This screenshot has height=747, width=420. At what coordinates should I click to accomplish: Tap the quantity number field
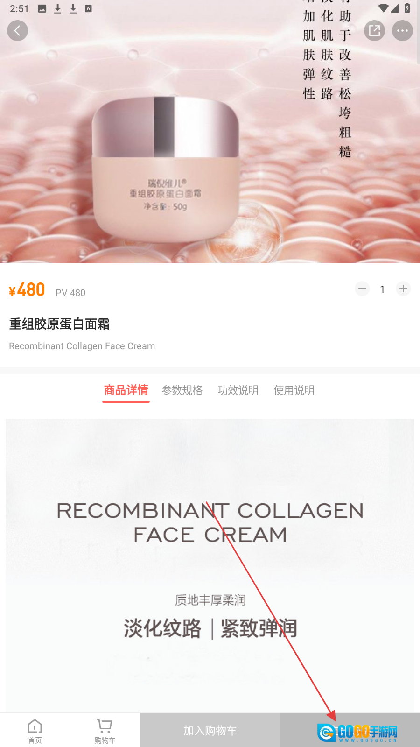click(x=382, y=289)
